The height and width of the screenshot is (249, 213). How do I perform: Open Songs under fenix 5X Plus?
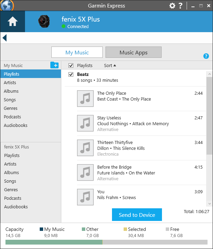30,181
